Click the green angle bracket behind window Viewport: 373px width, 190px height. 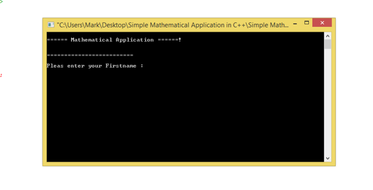pyautogui.click(x=1, y=1)
